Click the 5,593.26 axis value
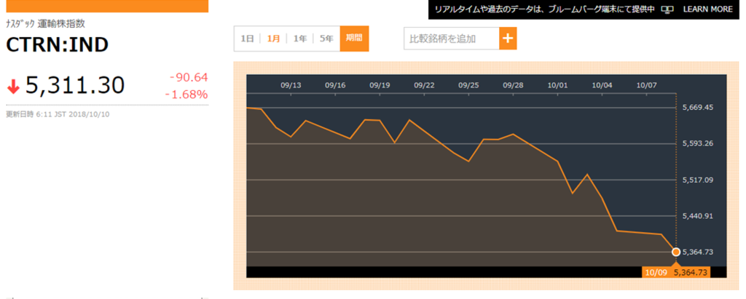Screen dimensions: 746x299 pyautogui.click(x=697, y=143)
